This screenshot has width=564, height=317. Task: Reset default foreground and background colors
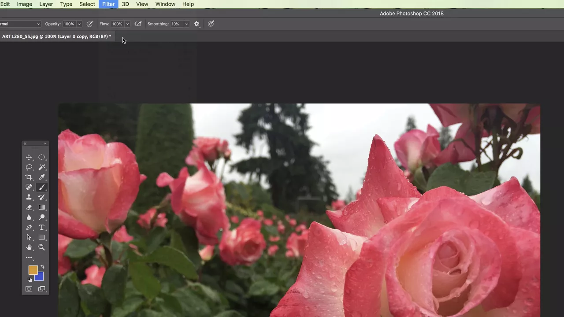click(30, 280)
